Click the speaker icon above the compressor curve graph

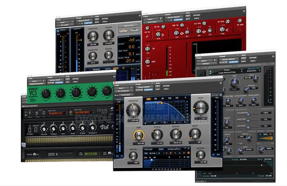pos(185,97)
